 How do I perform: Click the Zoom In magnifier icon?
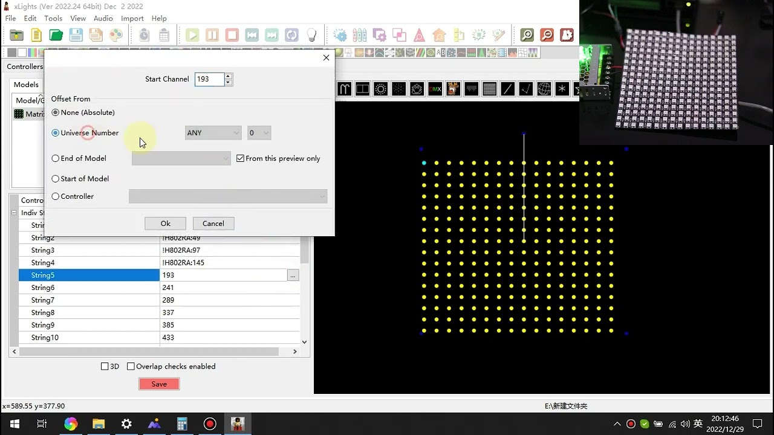point(527,35)
